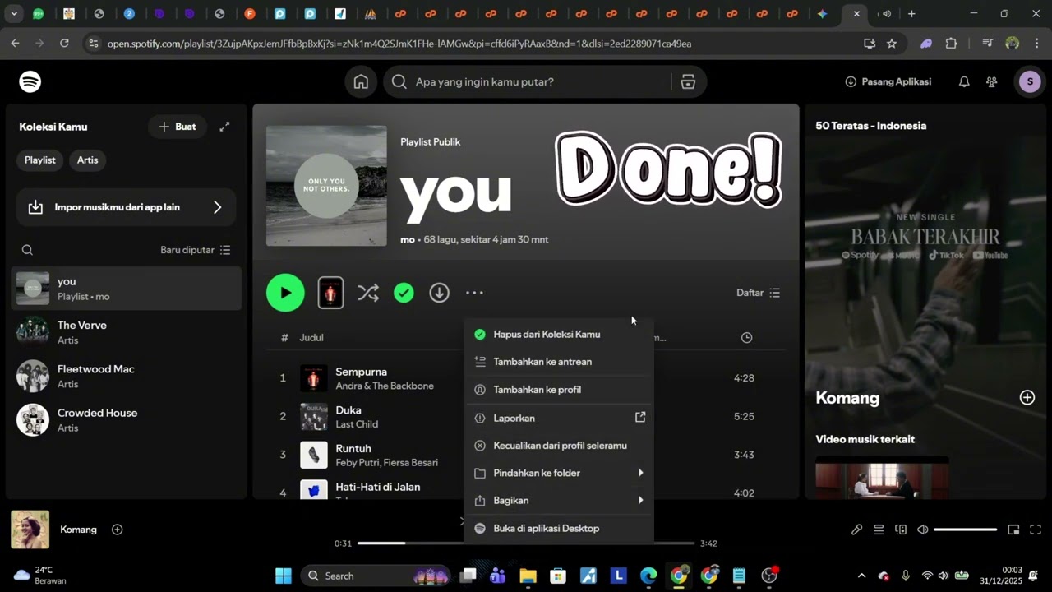Select Laporkan menu entry
Screen dimensions: 1052x592
(559, 419)
